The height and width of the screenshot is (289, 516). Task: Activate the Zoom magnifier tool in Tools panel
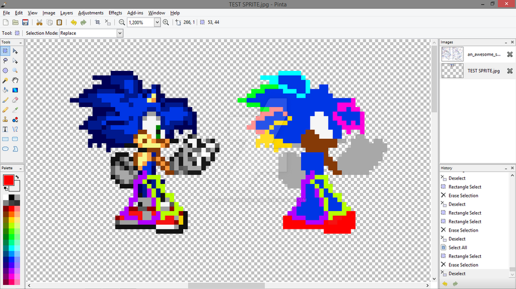click(15, 70)
